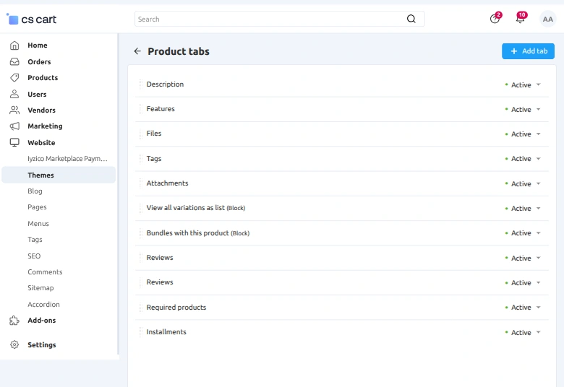
Task: Open the Attachments product tab row
Action: click(167, 183)
